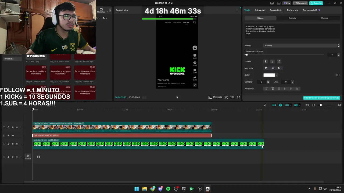Toggle auto snapping on the timeline
The image size is (344, 193).
pos(281,105)
